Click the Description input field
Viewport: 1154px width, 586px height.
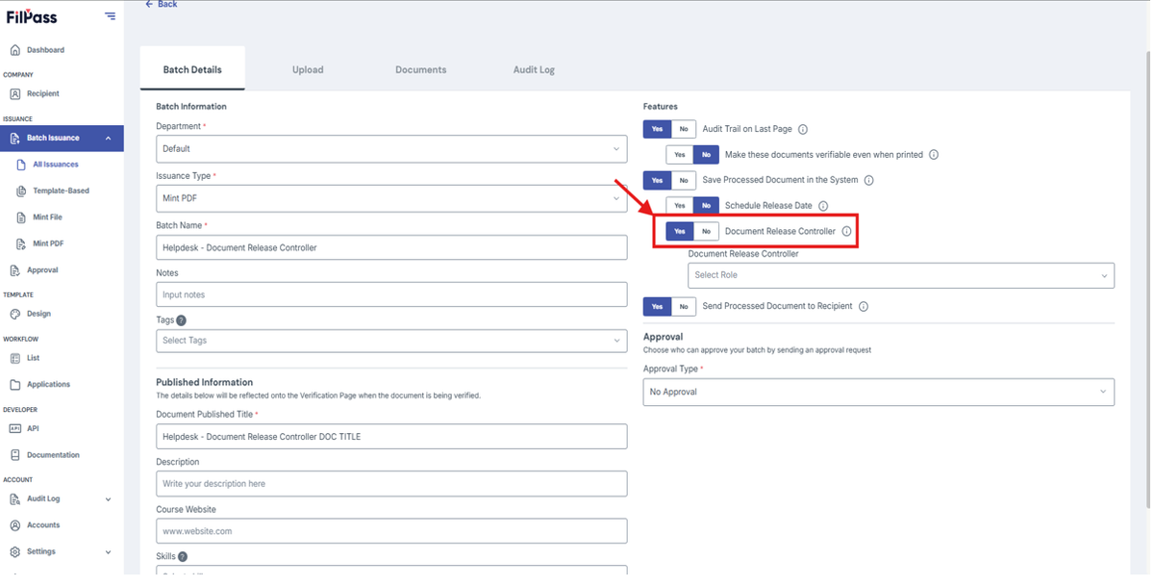click(x=391, y=483)
